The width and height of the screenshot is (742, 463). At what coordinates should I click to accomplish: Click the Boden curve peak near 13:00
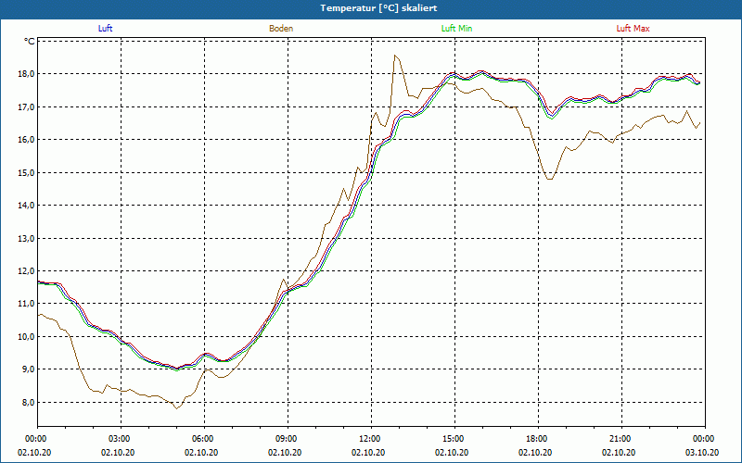click(395, 56)
